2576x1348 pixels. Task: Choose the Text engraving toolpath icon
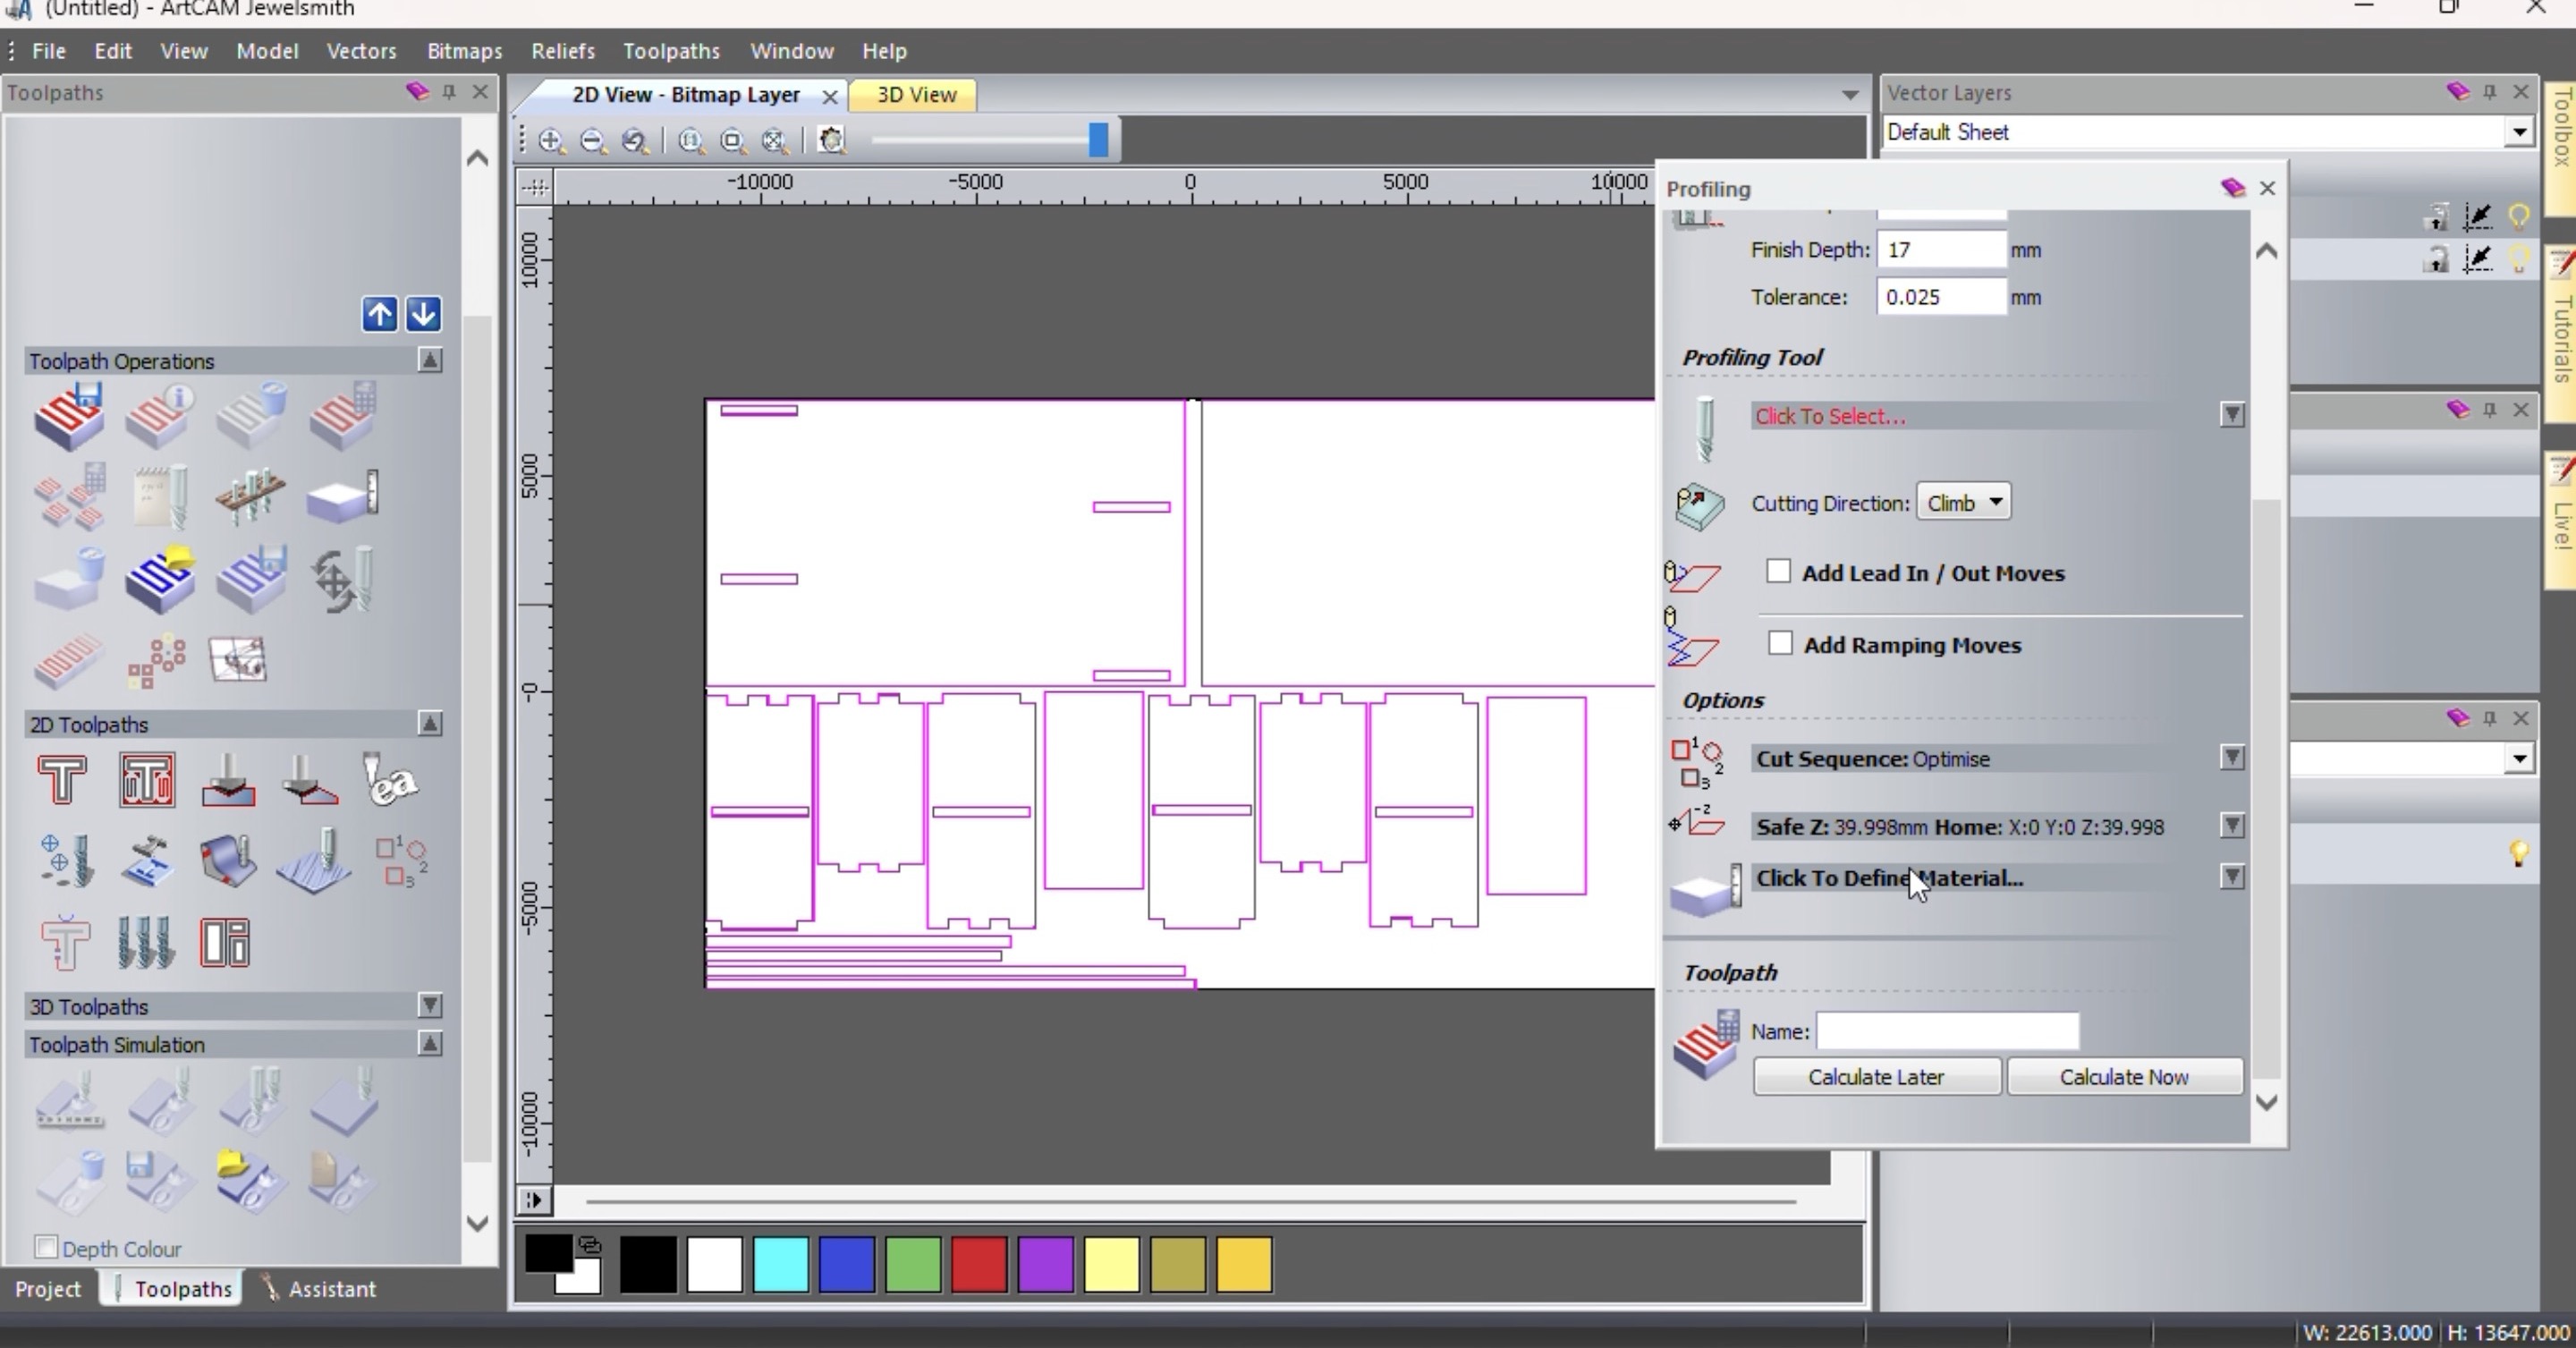tap(390, 779)
